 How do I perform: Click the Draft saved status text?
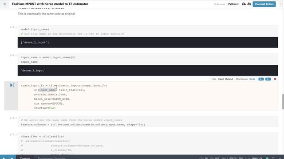(x=220, y=4)
